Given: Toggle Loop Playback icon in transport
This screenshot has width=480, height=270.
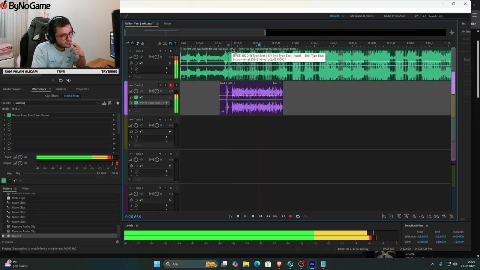Looking at the screenshot, I should (x=298, y=216).
